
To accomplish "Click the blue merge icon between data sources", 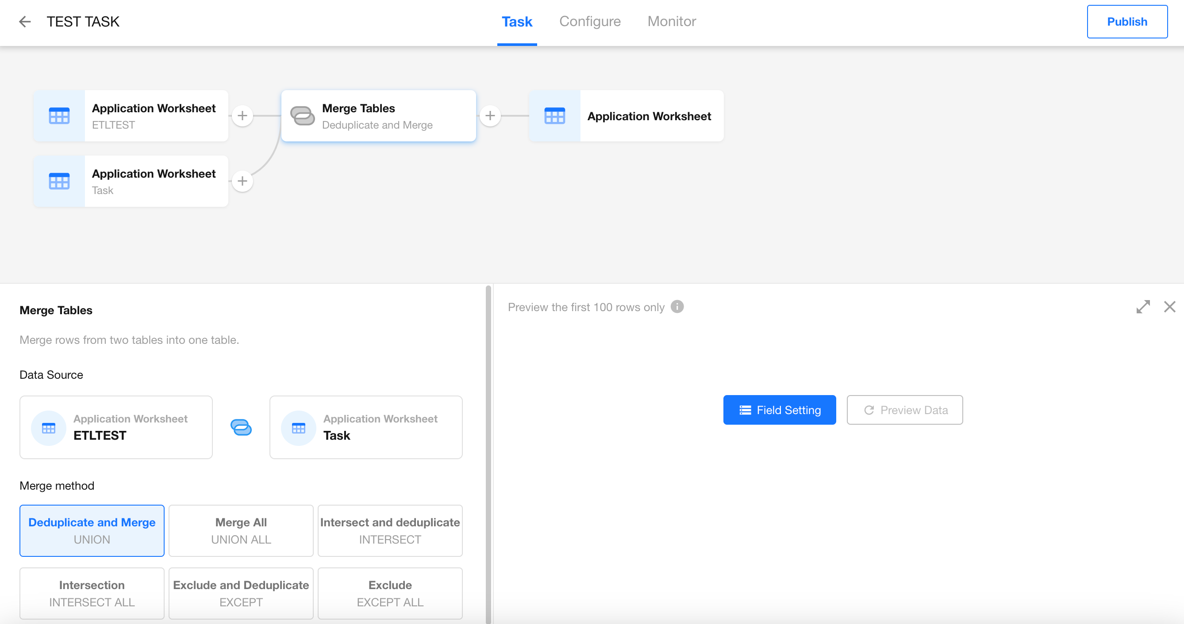I will 241,427.
